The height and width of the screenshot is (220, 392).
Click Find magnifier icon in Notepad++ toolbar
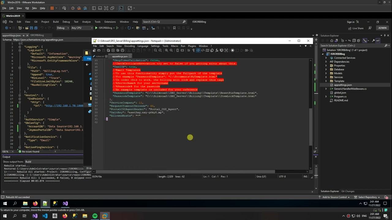click(x=156, y=50)
